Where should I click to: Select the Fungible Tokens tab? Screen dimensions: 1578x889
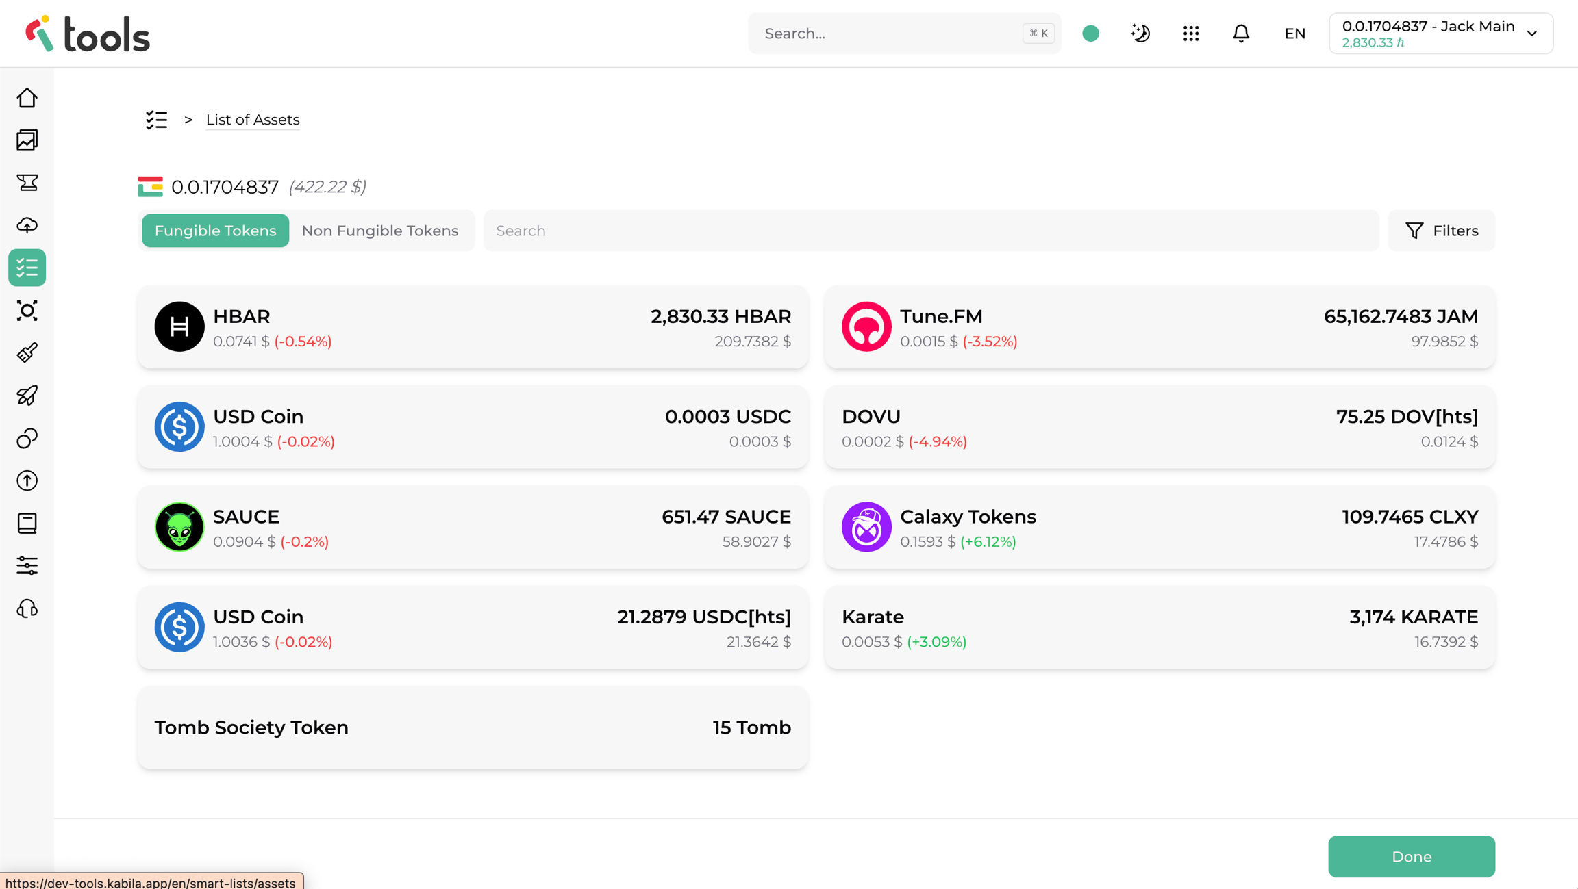point(215,231)
